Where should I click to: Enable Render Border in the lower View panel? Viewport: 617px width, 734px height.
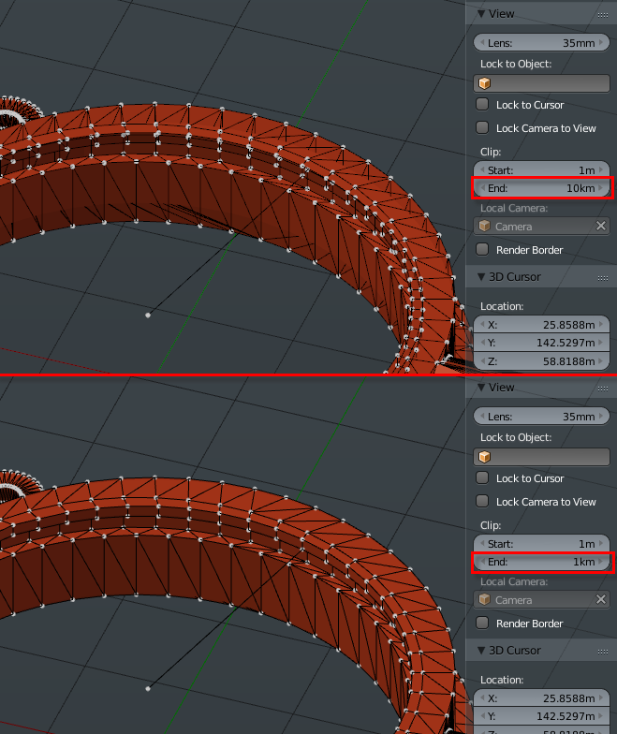click(482, 623)
